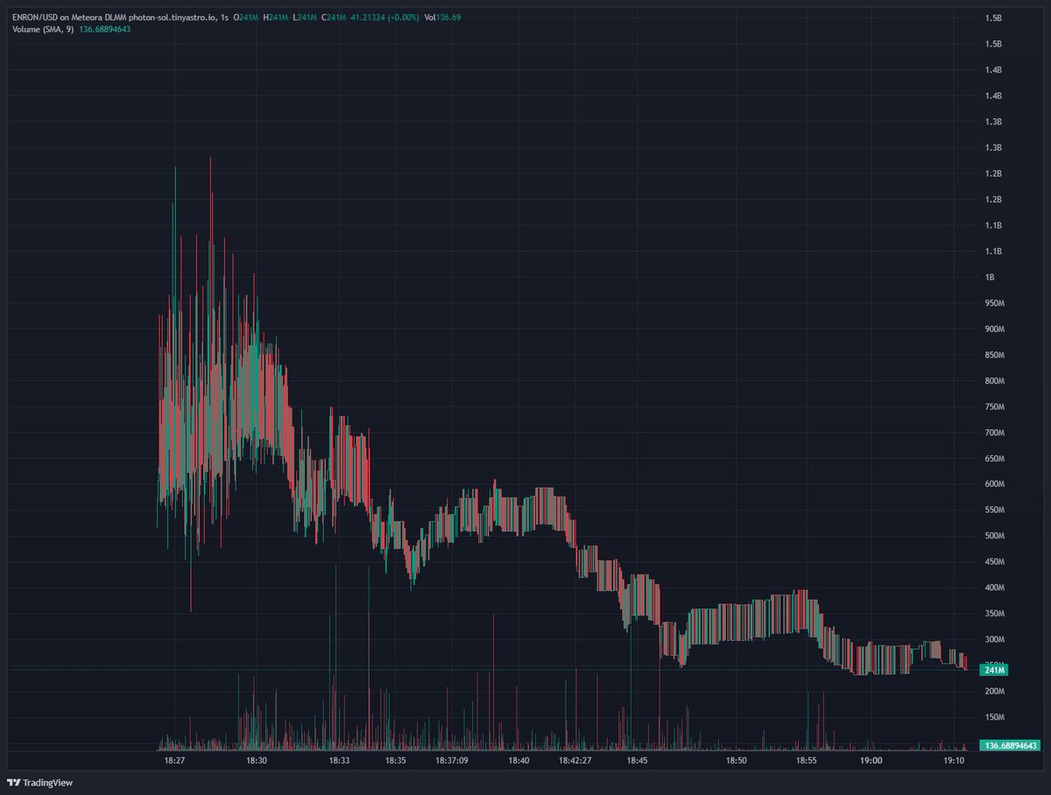The width and height of the screenshot is (1051, 795).
Task: Click the 750M price axis label
Action: [x=994, y=407]
